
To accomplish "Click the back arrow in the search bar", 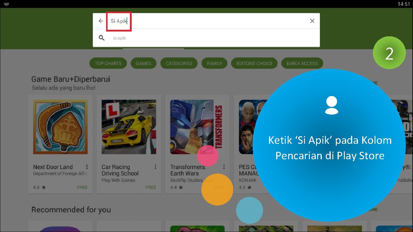I will pos(101,21).
